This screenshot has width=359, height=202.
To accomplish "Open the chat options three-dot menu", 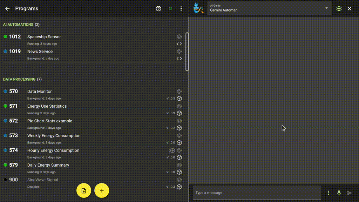I will (328, 193).
